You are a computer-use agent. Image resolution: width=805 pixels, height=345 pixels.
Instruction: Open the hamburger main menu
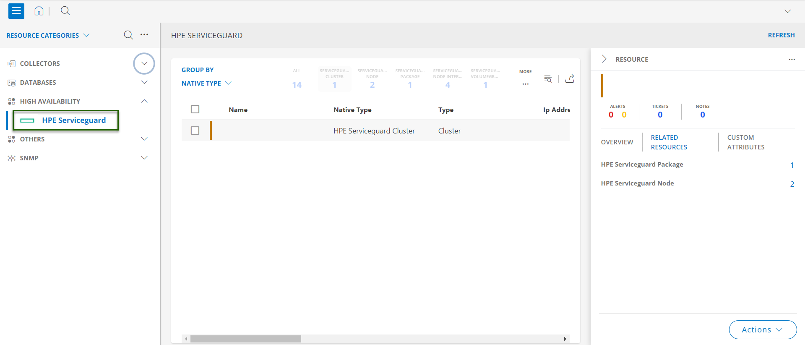[16, 11]
